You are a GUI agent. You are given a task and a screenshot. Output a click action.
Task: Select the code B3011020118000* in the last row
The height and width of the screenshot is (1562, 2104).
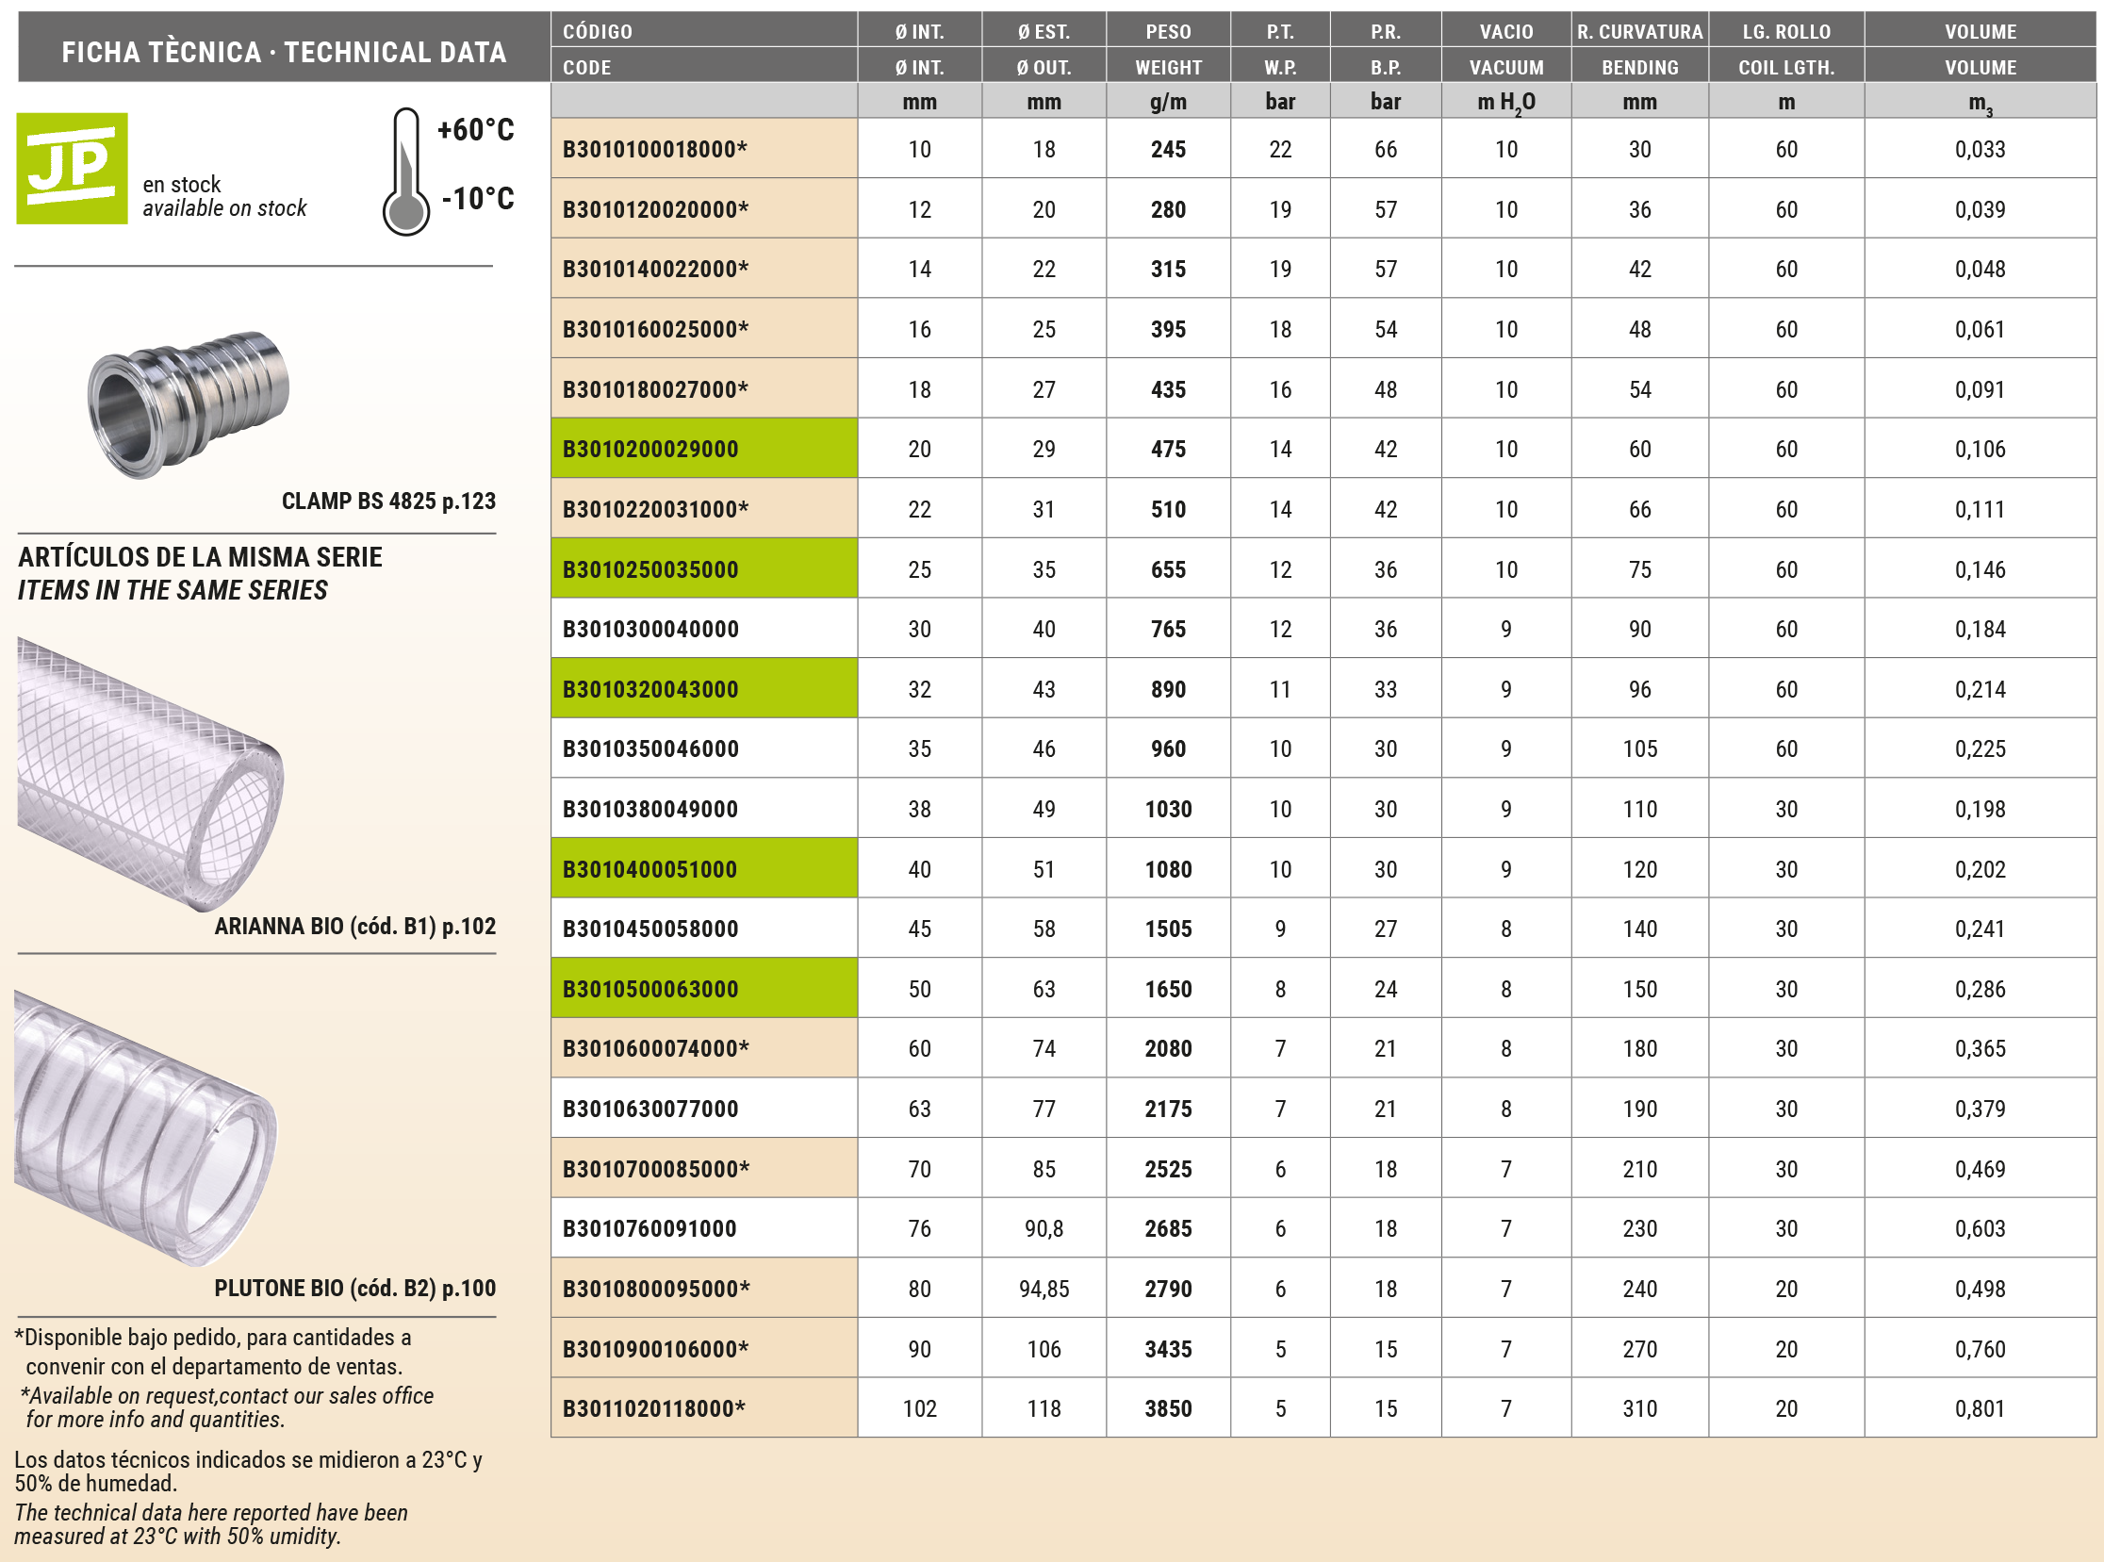click(654, 1409)
